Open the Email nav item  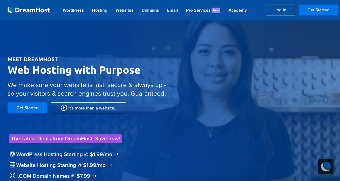(172, 10)
